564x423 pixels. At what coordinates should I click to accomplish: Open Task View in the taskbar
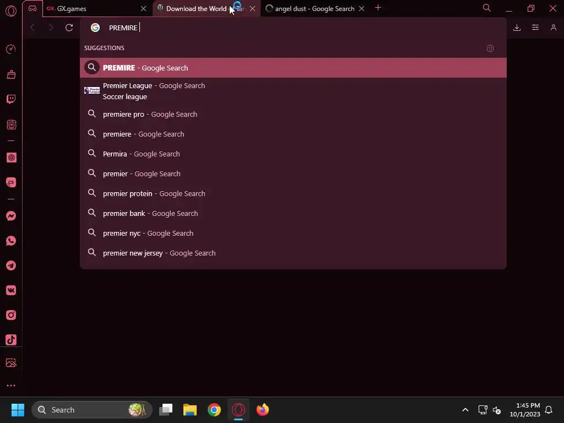click(166, 410)
